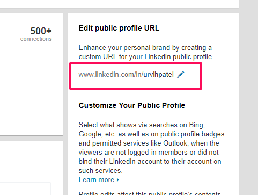Click the 500+ connections count
Viewport: 258px width, 195px height.
tap(41, 31)
